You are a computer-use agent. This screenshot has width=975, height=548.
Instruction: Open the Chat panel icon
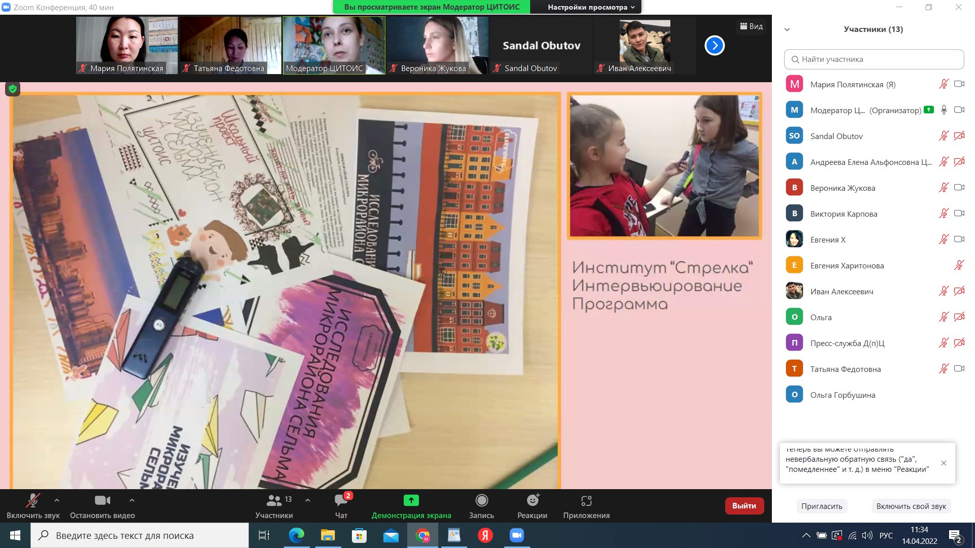(341, 501)
